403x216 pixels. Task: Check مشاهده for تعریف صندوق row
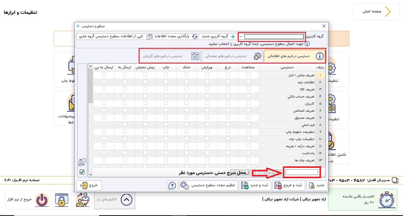click(x=248, y=117)
